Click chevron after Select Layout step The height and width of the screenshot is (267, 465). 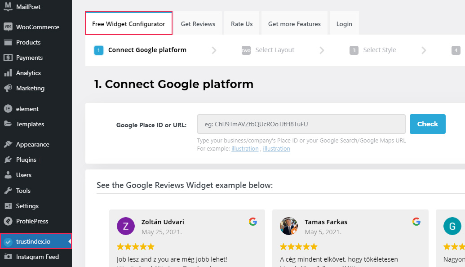pyautogui.click(x=322, y=50)
